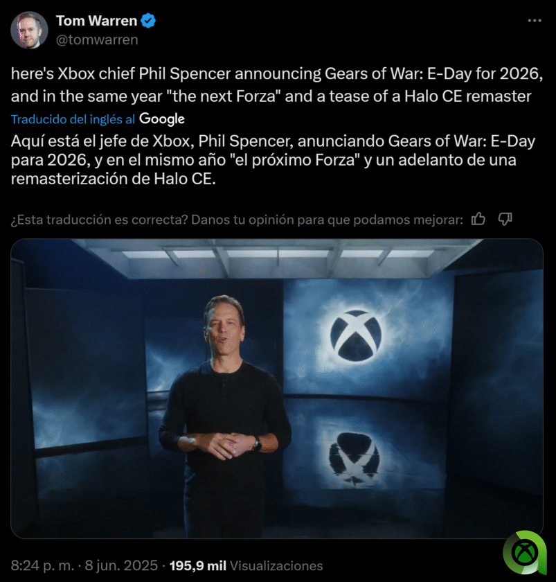Screen dimensions: 556x582
Task: Open the 8:24 p. m. timestamp link
Action: point(42,565)
